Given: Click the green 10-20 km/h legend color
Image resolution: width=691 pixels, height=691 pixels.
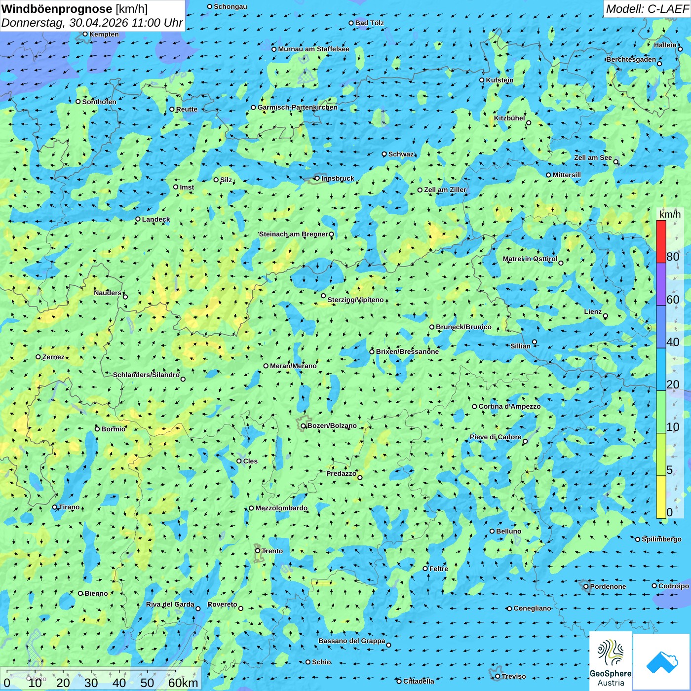Looking at the screenshot, I should [x=661, y=412].
